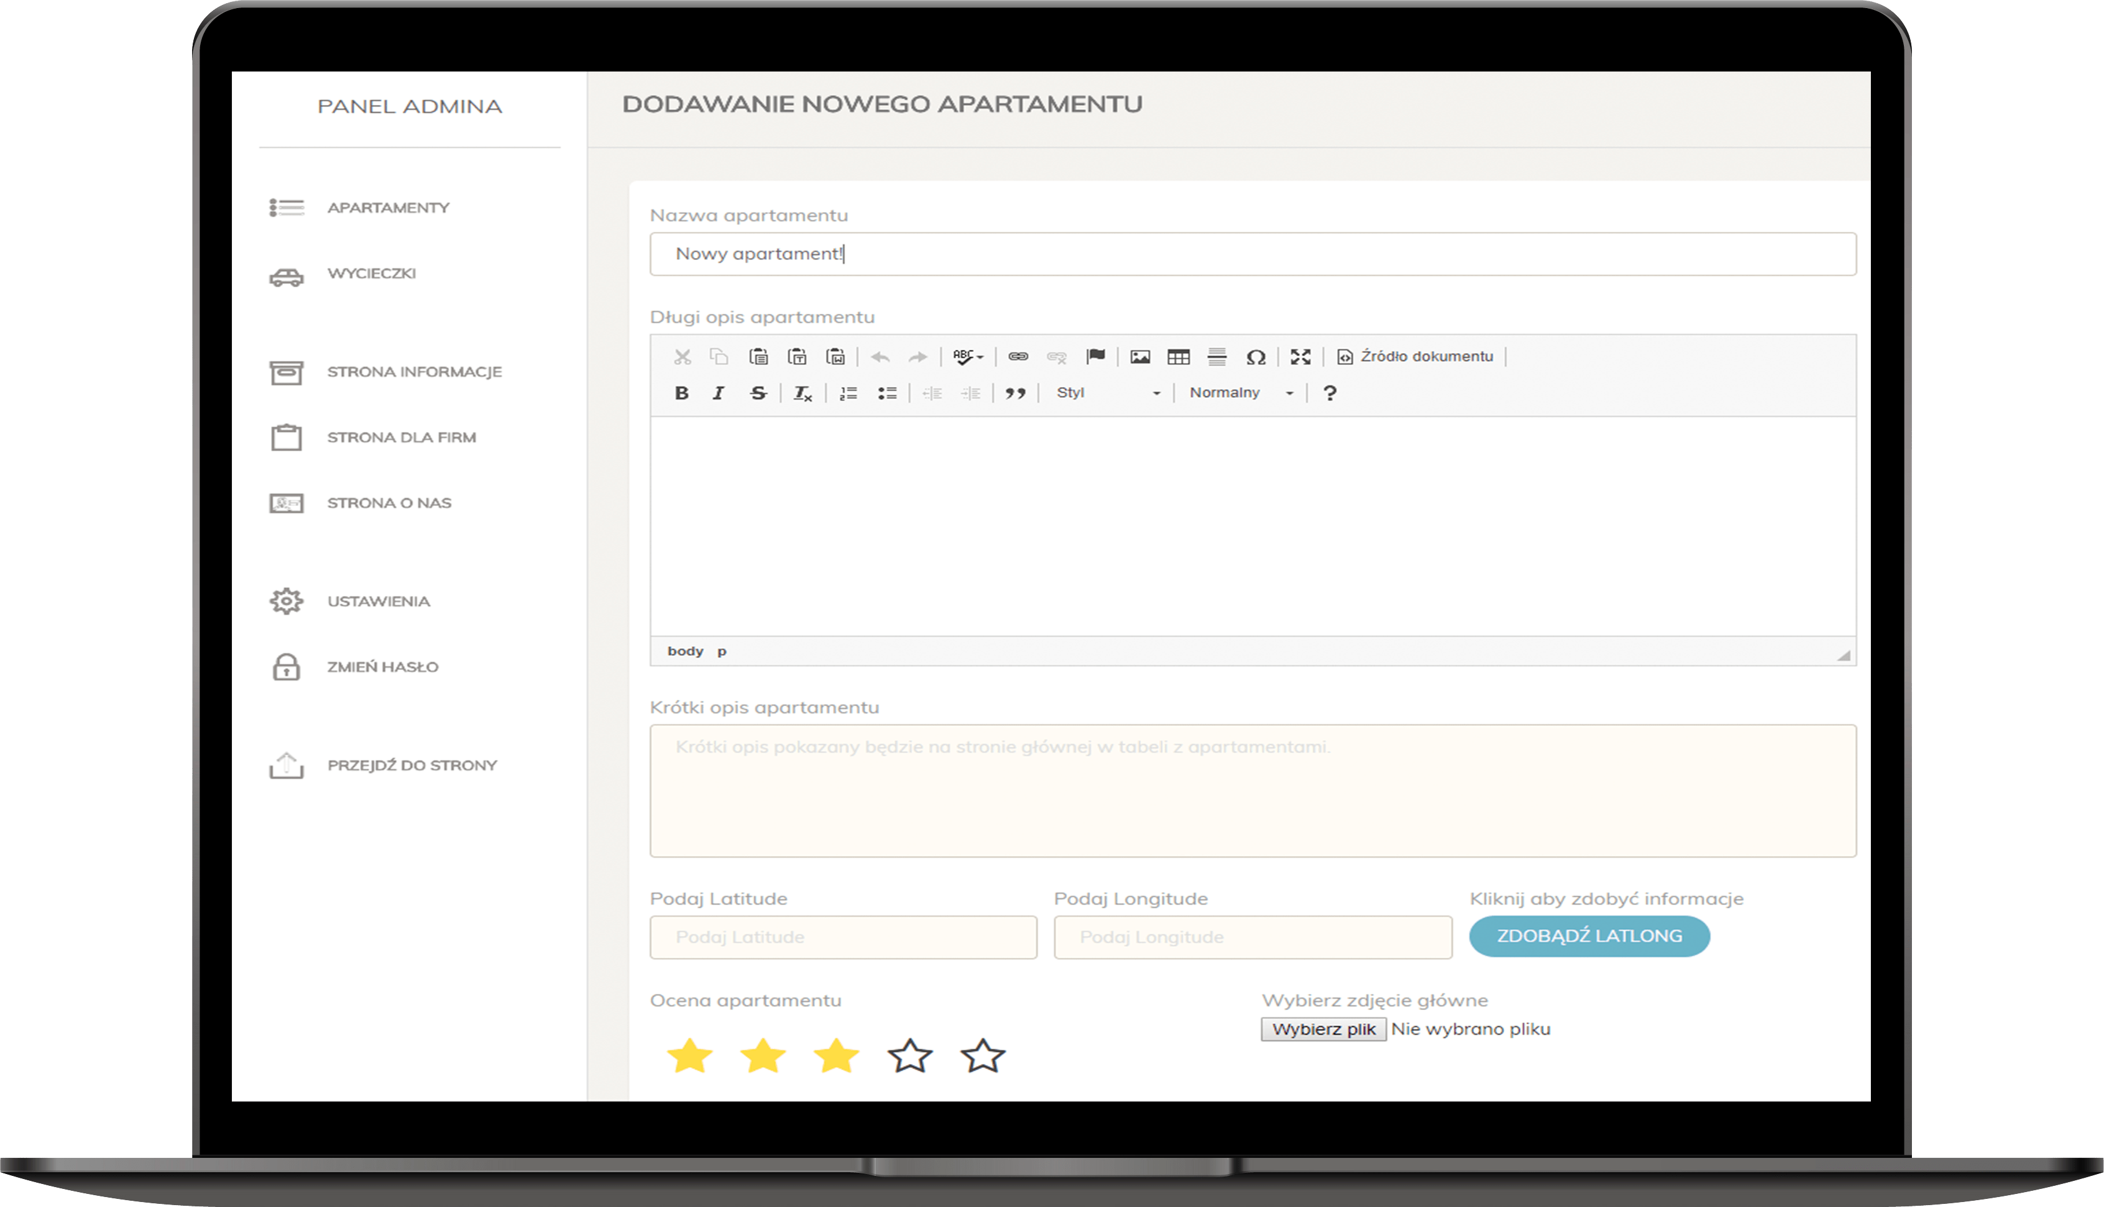Toggle block quote formatting

click(x=1016, y=393)
